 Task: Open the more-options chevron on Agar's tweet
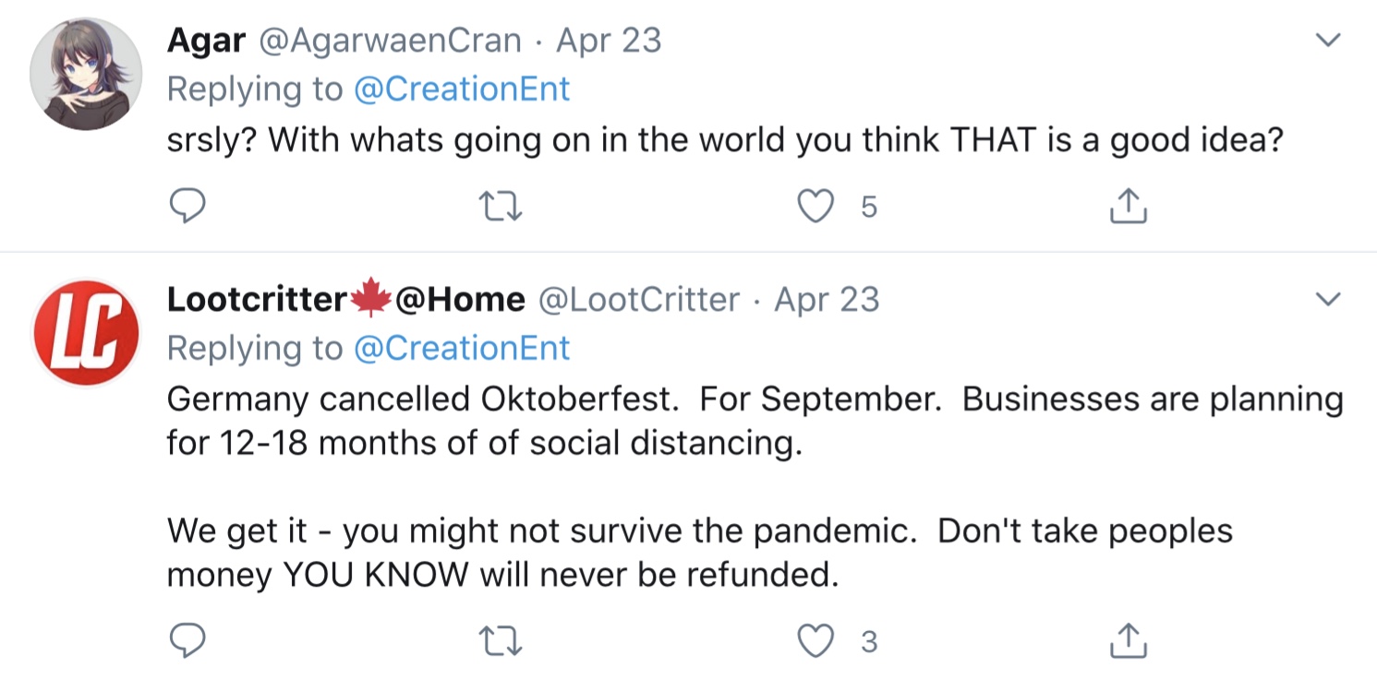pyautogui.click(x=1327, y=41)
